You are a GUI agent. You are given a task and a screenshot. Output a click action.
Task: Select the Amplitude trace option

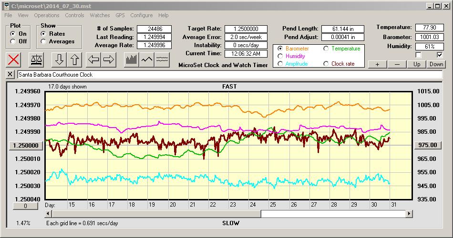tap(280, 64)
